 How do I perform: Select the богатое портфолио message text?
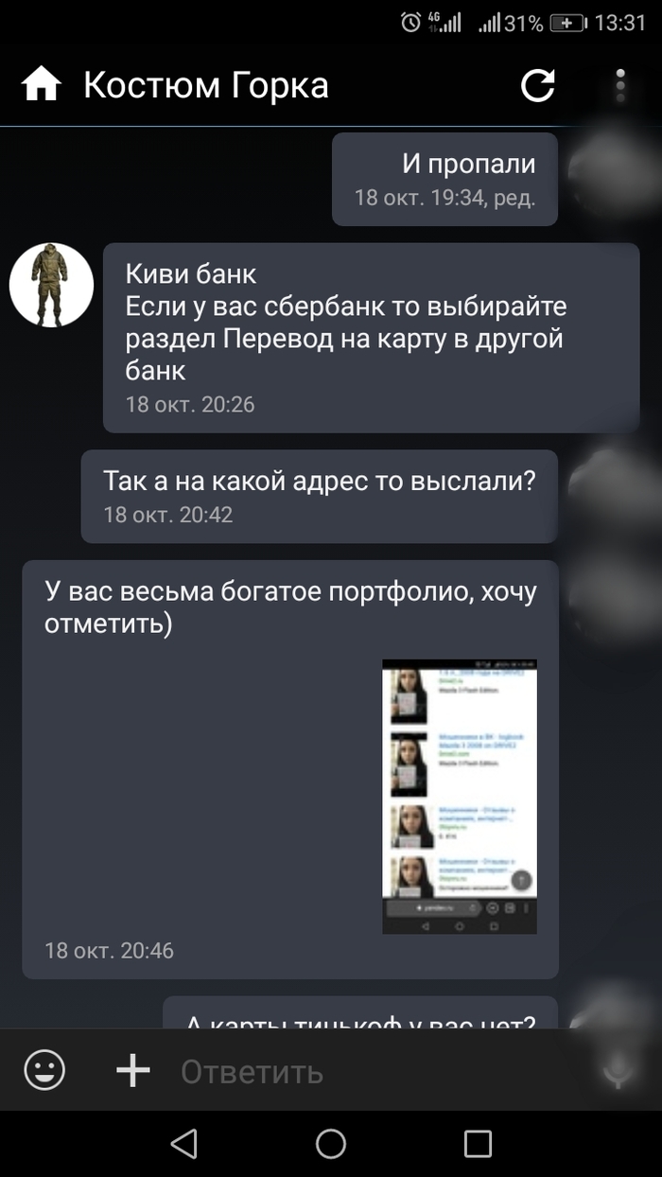pyautogui.click(x=290, y=608)
